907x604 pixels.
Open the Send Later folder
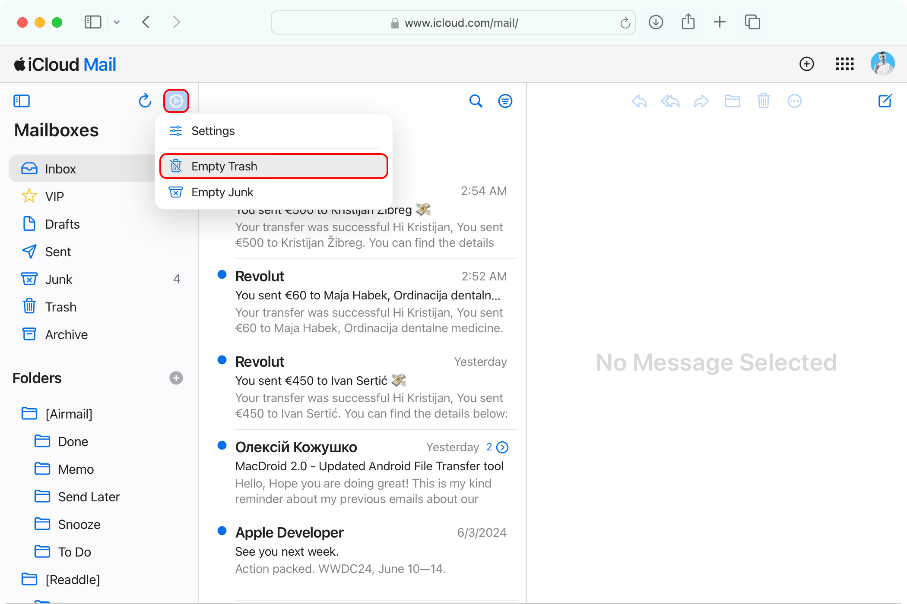[x=99, y=497]
